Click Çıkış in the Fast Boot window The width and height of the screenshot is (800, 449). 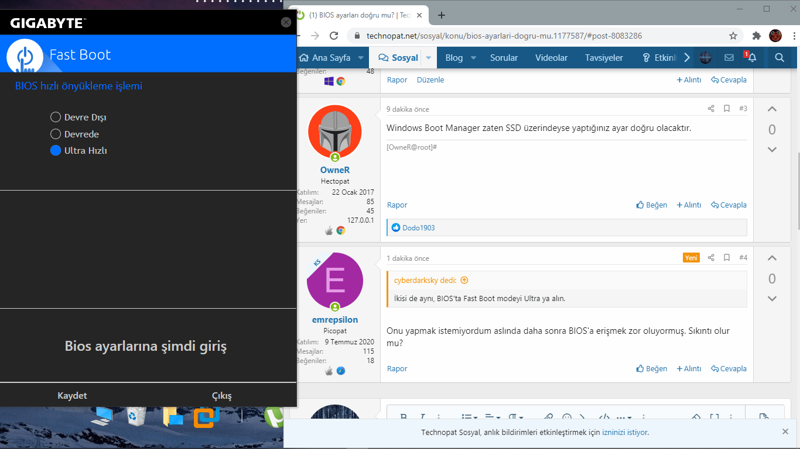[221, 396]
